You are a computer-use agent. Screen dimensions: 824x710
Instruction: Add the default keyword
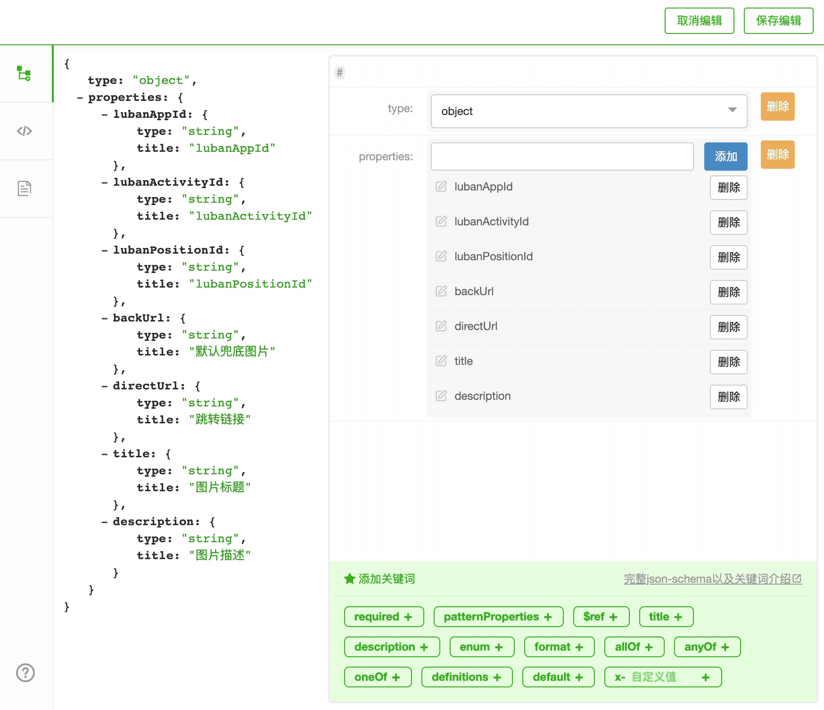pyautogui.click(x=559, y=677)
